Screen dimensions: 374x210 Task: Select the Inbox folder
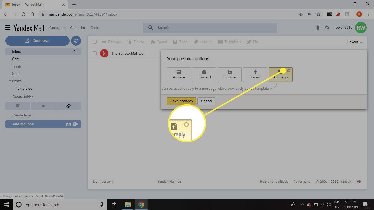tap(43, 51)
